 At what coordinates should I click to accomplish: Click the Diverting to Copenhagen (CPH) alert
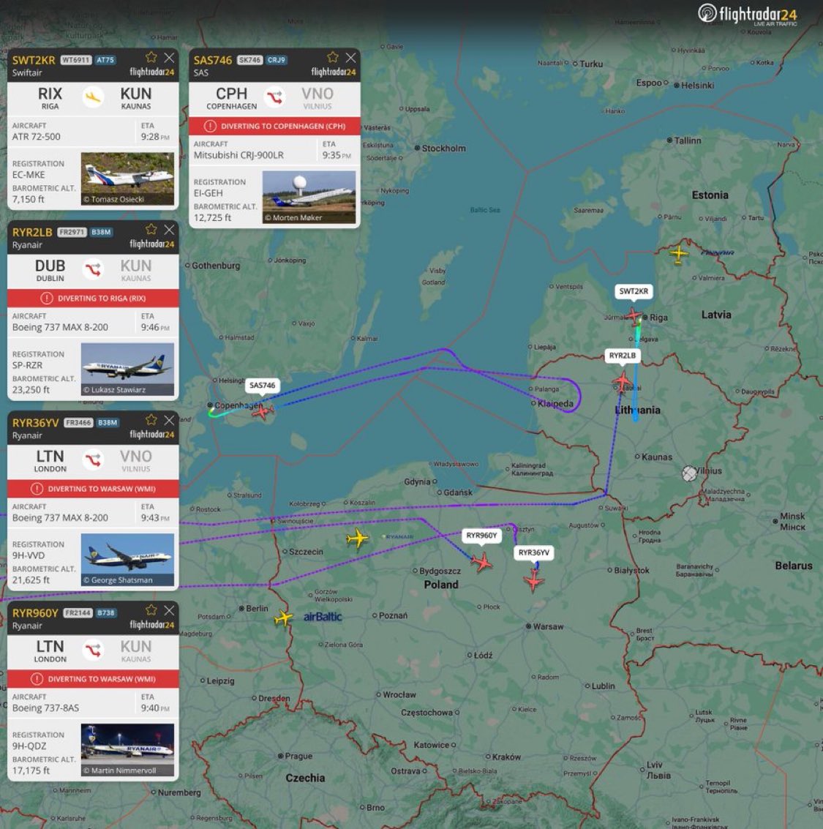[274, 126]
